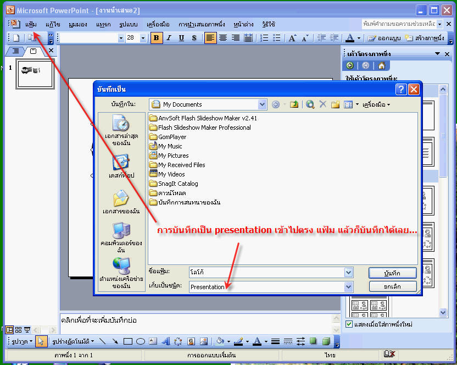457x365 pixels.
Task: Switch to the Outline tab in left pane
Action: pos(15,51)
